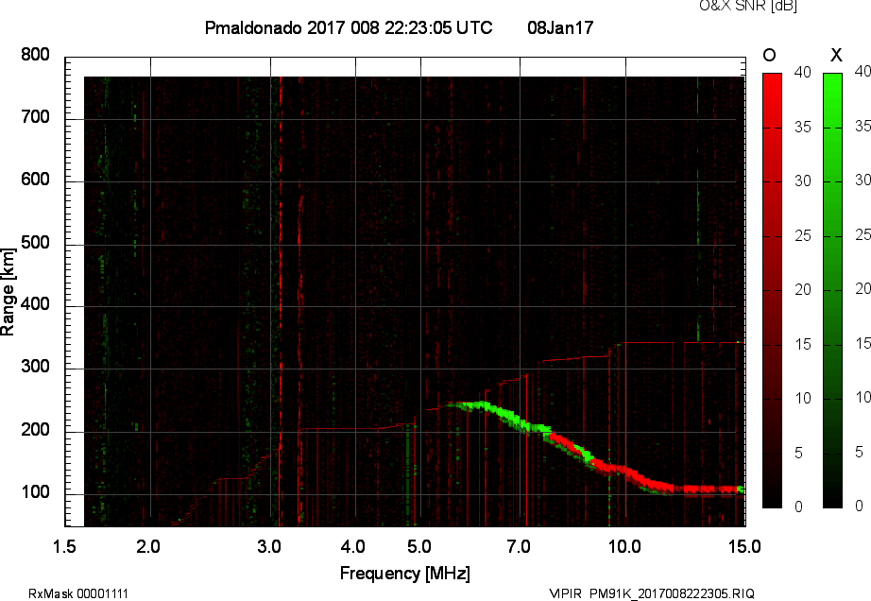Click the 200 range tick label
Image resolution: width=871 pixels, height=601 pixels.
pyautogui.click(x=35, y=430)
